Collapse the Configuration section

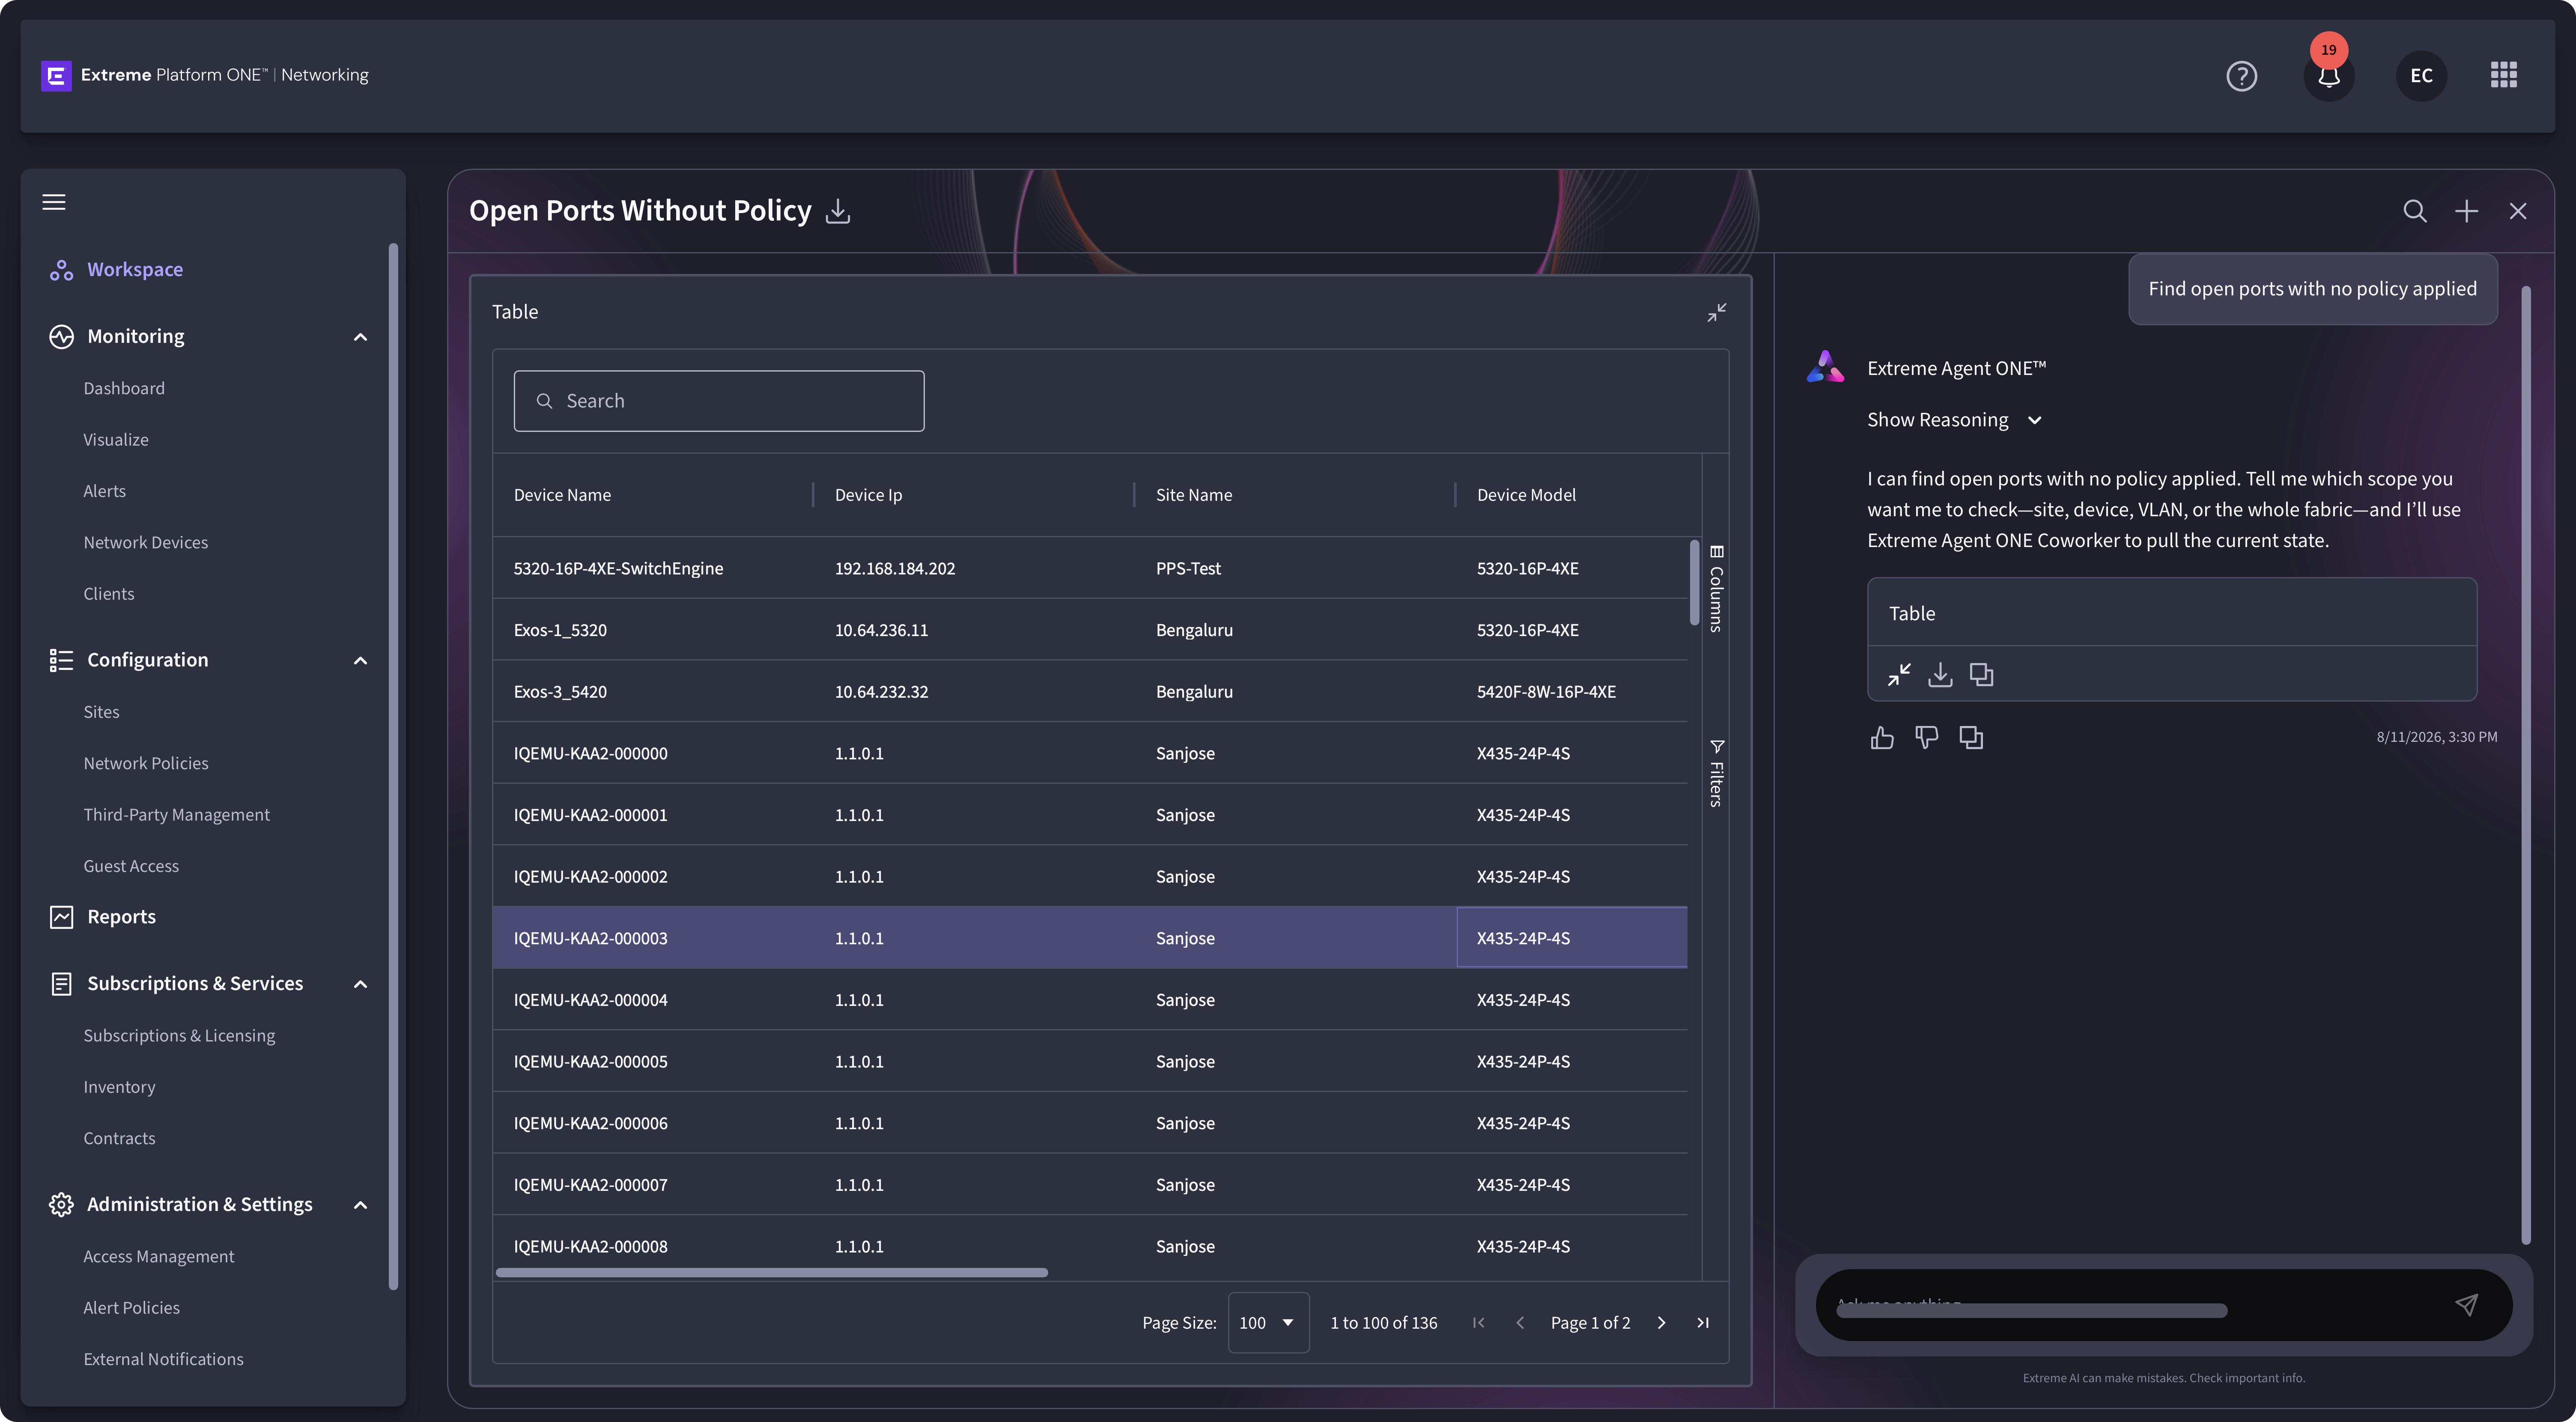360,660
